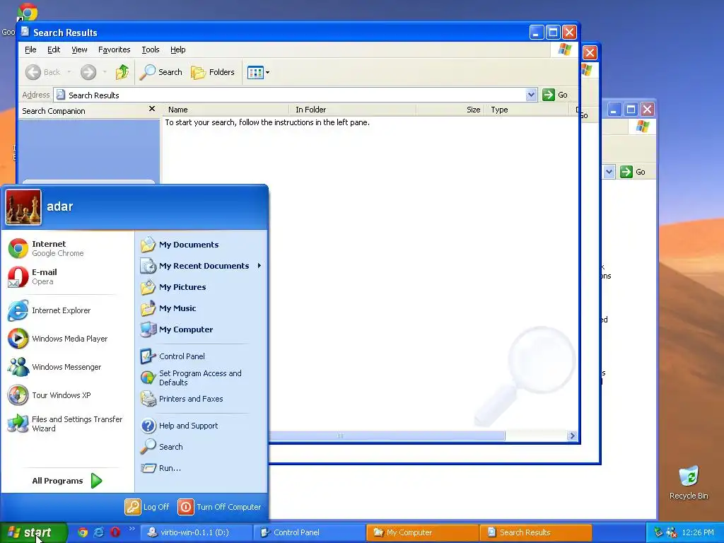Viewport: 724px width, 543px height.
Task: Click Turn Off Computer button
Action: coord(219,507)
